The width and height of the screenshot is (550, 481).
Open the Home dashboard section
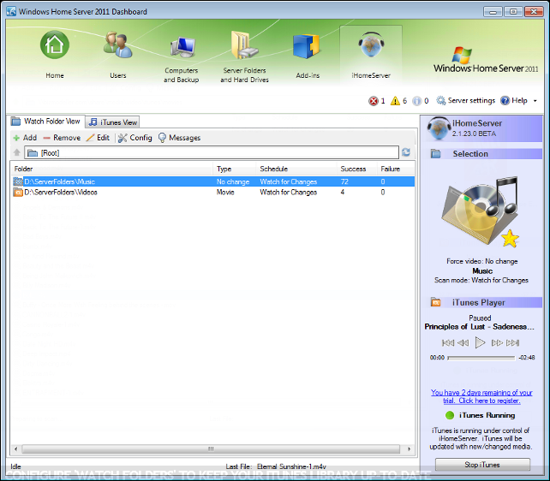54,55
